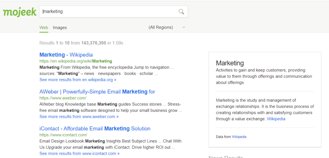Click Wikipedia link next to Data from

(x=239, y=137)
